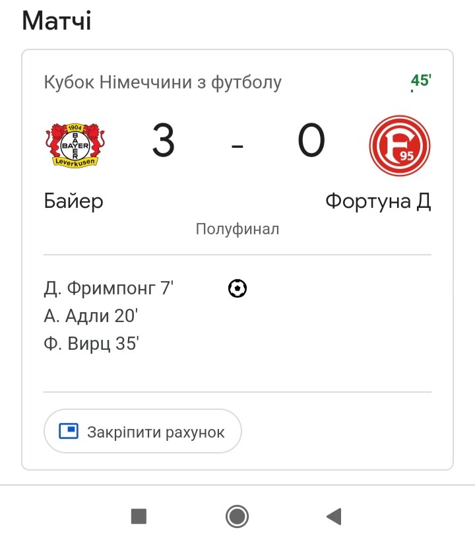This screenshot has width=475, height=536.
Task: Select the Фортуна Д team name
Action: [x=378, y=201]
